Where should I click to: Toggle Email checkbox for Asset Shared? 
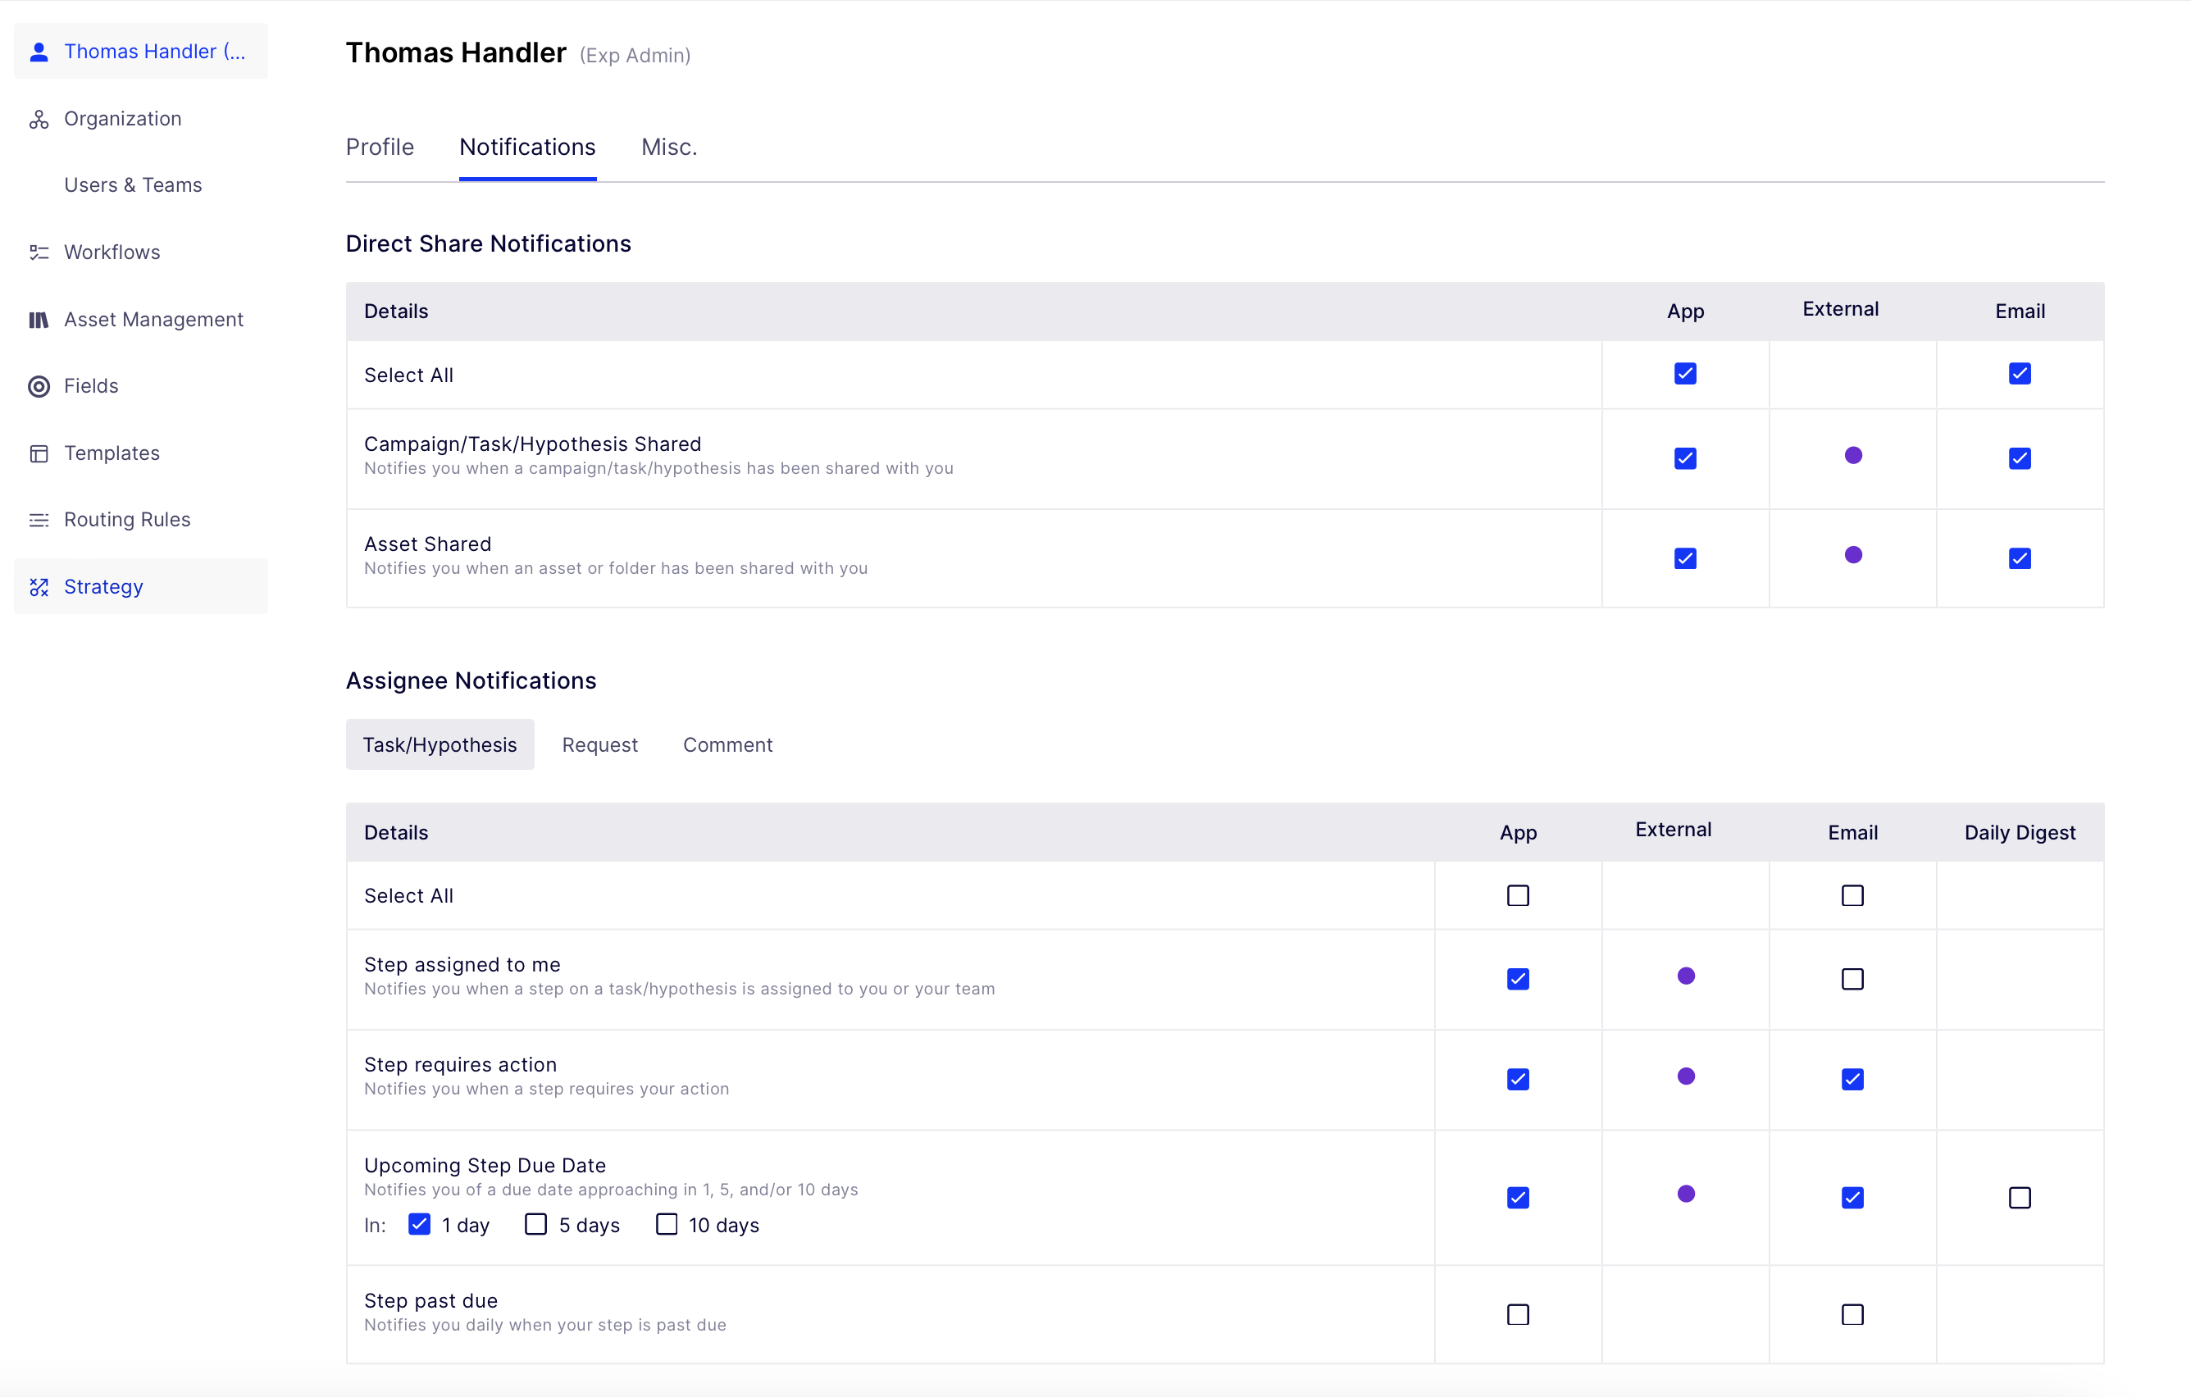[x=2019, y=558]
